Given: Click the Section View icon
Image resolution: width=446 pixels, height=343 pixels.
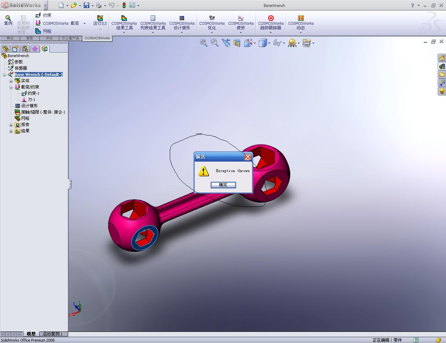Looking at the screenshot, I should (x=237, y=43).
